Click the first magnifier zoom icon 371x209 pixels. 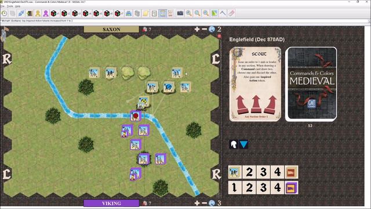coord(189,13)
